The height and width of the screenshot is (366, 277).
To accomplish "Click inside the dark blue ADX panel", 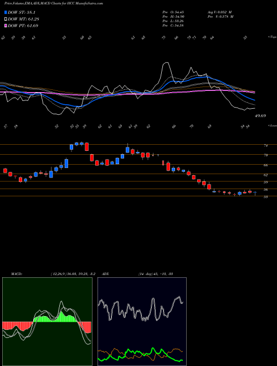I will (x=142, y=322).
